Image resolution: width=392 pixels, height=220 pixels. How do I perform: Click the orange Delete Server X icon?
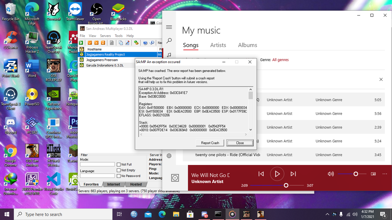coord(96,43)
